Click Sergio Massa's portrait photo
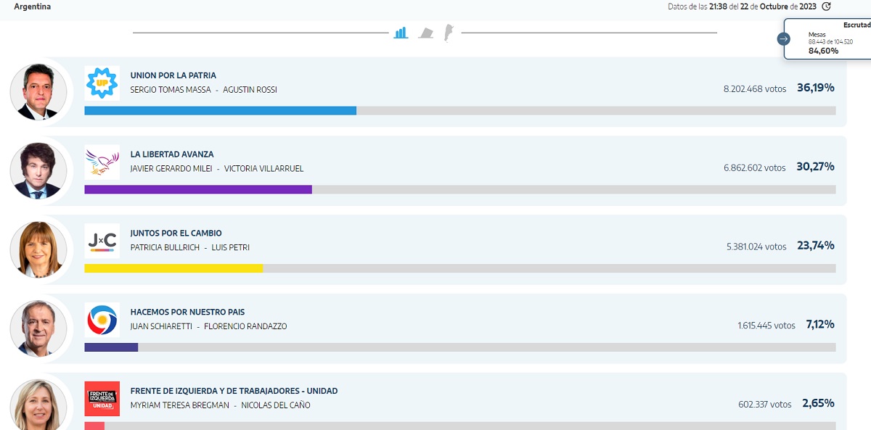Screen dimensions: 871x430 tap(38, 92)
